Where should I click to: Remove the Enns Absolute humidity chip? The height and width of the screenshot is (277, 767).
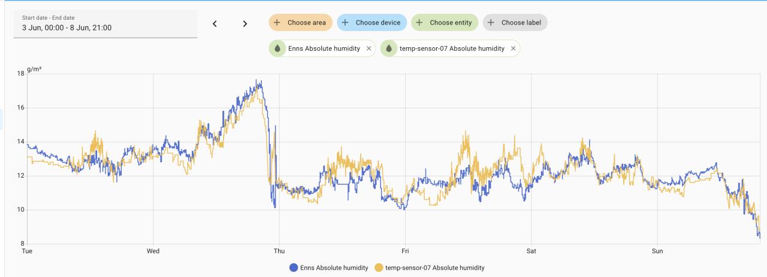coord(369,48)
